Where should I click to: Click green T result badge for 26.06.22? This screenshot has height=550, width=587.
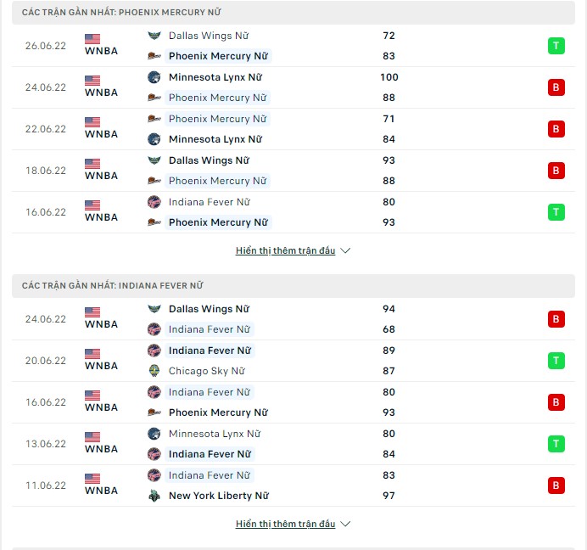tap(556, 46)
